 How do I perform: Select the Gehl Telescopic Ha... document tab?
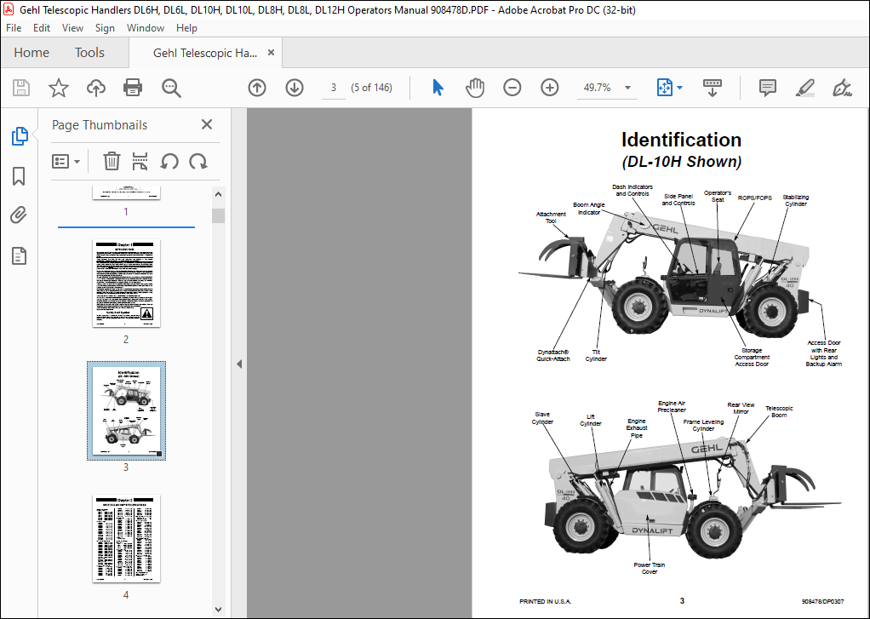coord(205,54)
